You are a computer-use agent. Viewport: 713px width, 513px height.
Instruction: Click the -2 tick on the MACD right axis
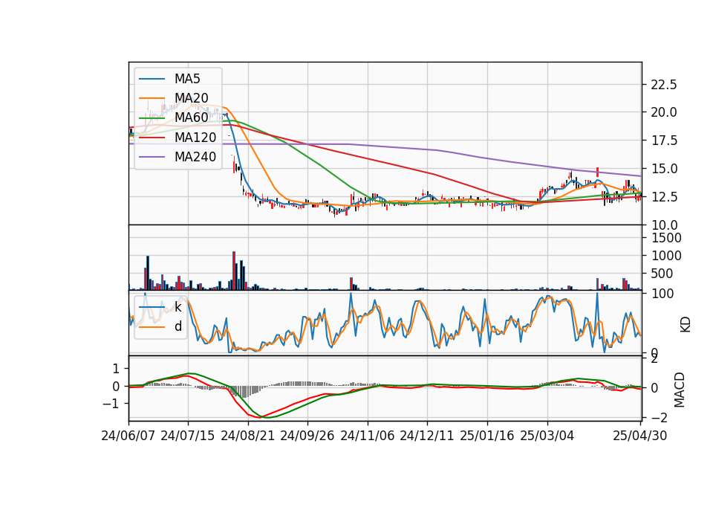click(660, 417)
